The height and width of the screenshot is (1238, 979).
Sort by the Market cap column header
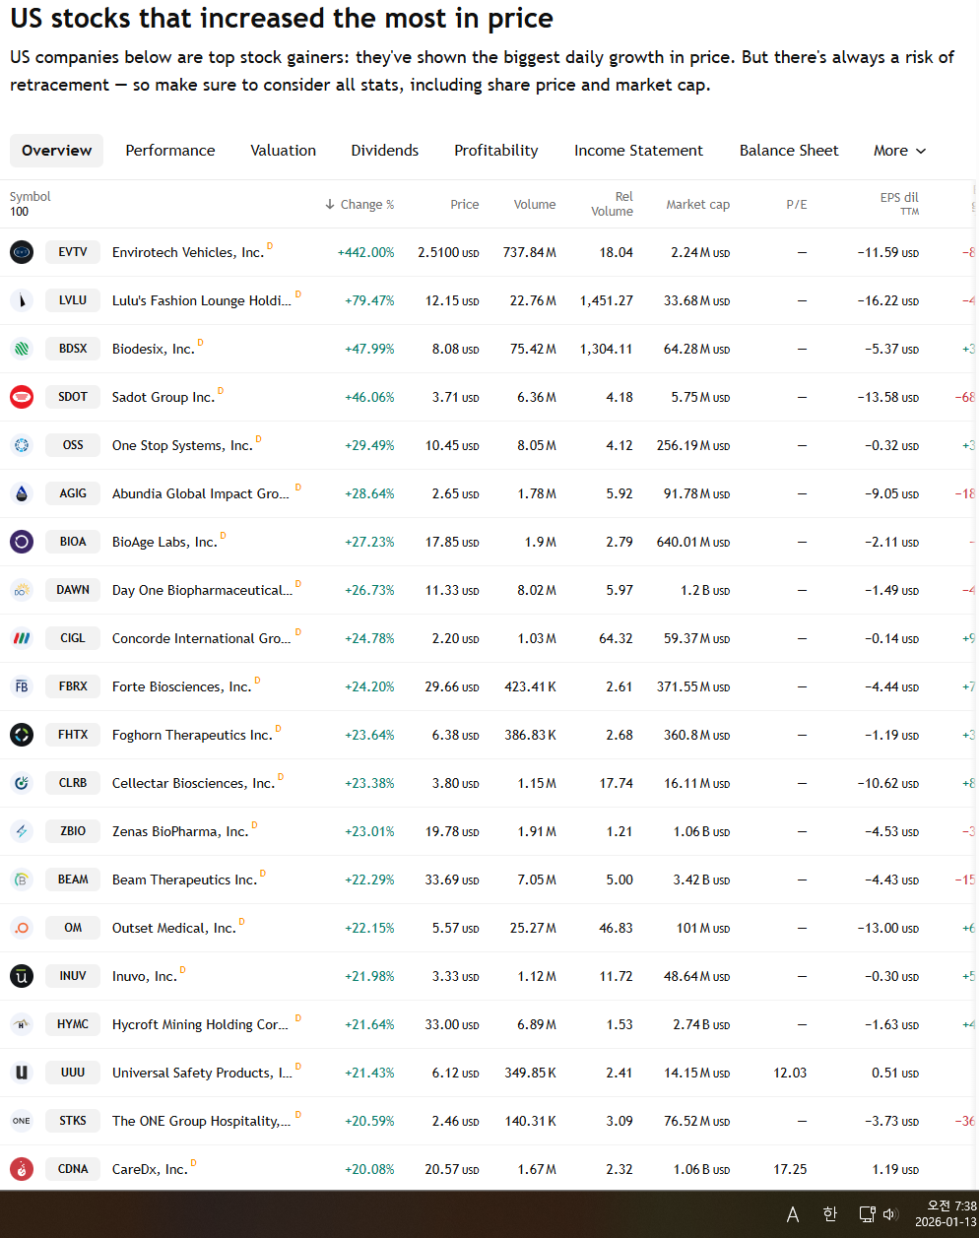(x=698, y=205)
